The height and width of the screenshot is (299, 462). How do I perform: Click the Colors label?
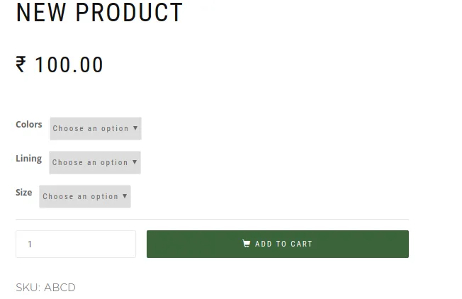pyautogui.click(x=29, y=125)
